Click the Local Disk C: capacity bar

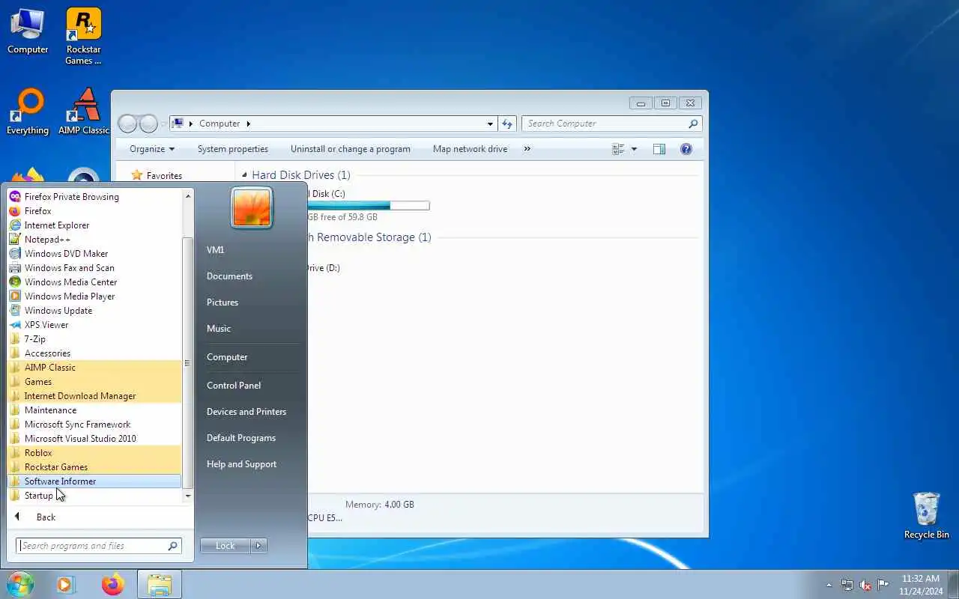click(x=368, y=206)
